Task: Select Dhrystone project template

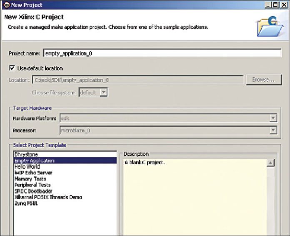Action: (26, 154)
